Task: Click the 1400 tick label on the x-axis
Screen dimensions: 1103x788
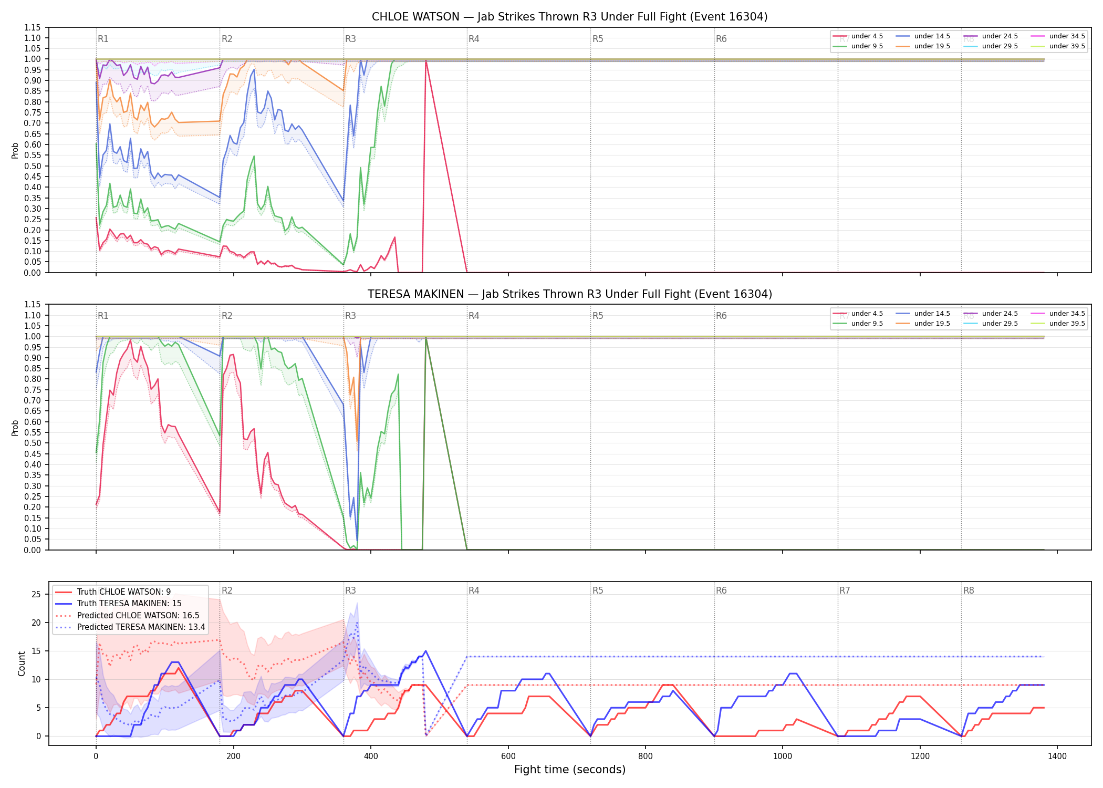Action: (x=1057, y=756)
